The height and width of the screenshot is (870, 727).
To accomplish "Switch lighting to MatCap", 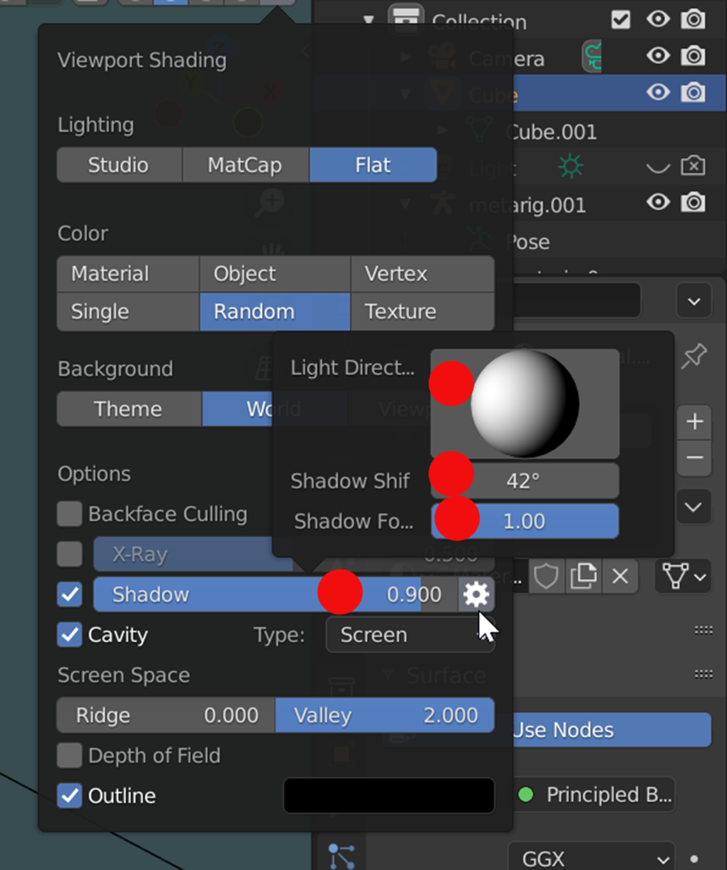I will [245, 165].
